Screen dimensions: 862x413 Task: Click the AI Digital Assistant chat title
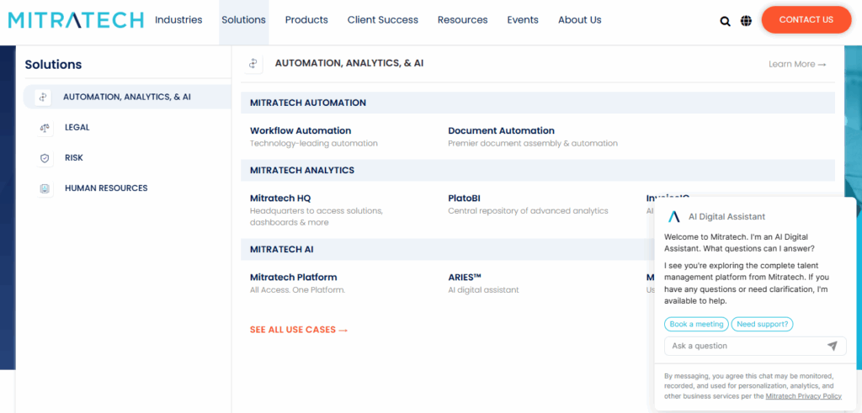(726, 217)
